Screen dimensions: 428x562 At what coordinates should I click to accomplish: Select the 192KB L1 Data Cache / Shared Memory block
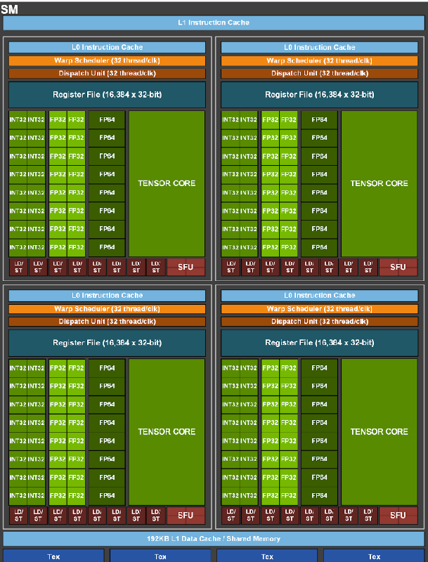point(214,539)
